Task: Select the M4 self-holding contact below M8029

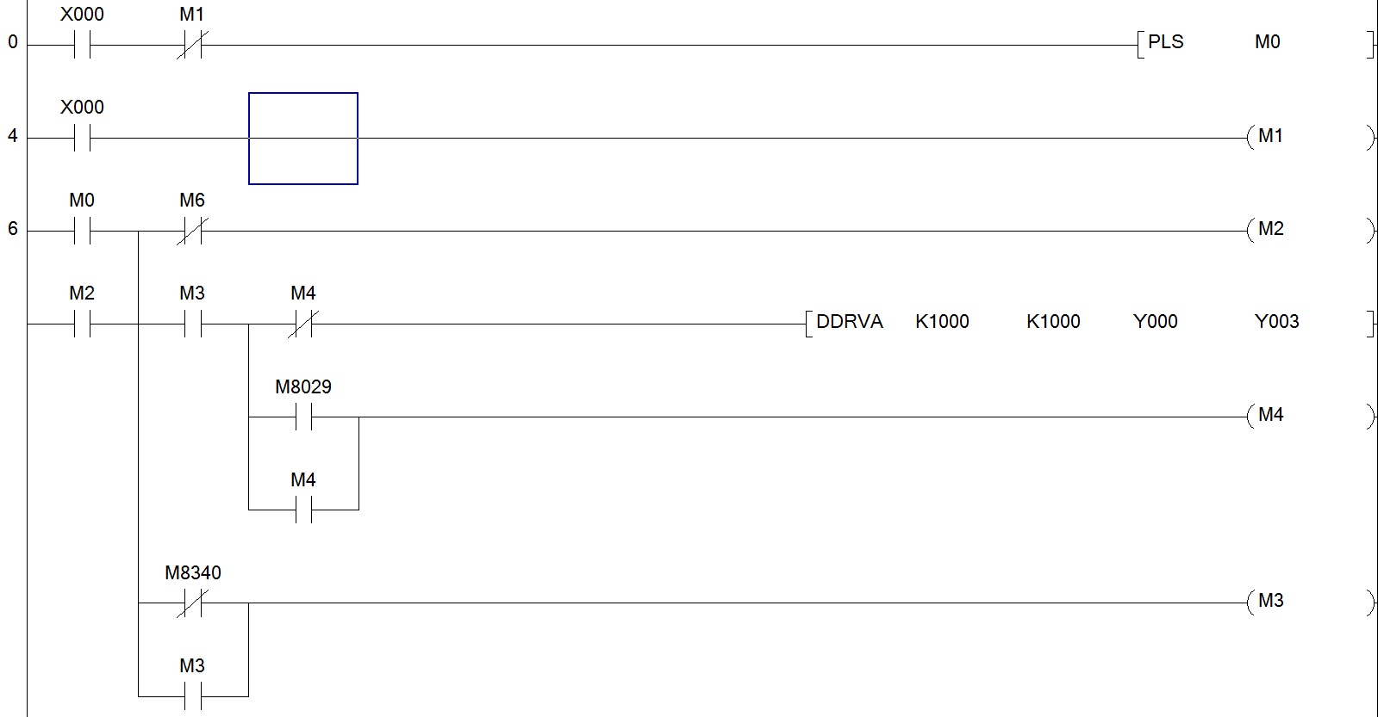Action: pos(302,510)
